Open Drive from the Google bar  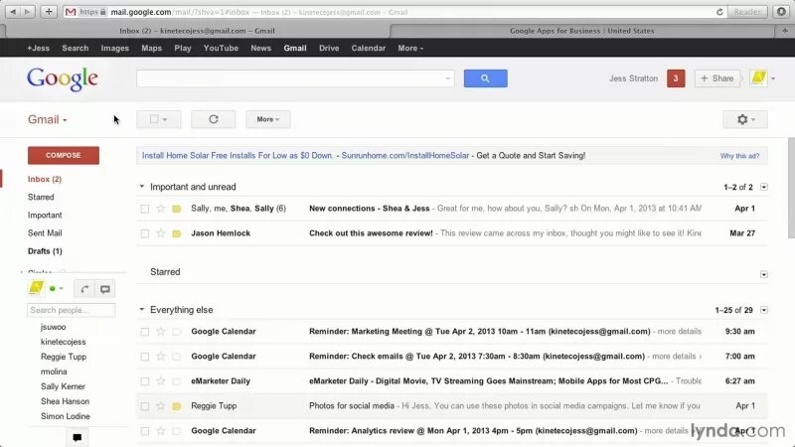point(329,48)
